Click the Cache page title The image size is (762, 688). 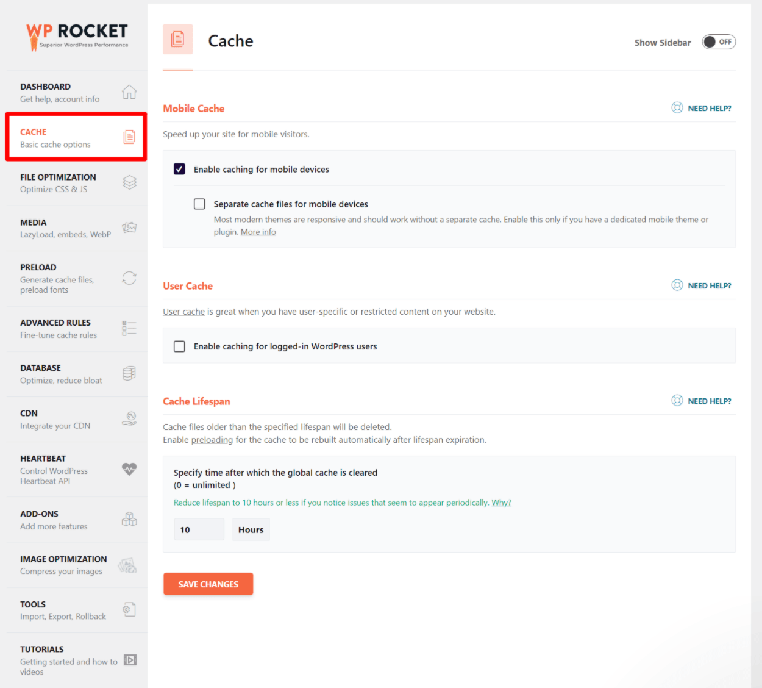230,41
